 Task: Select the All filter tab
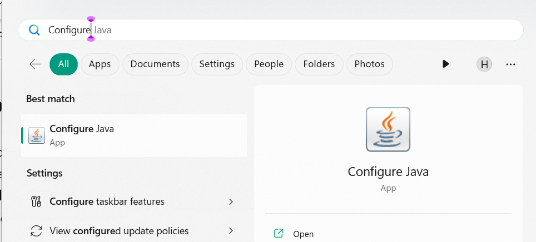click(x=63, y=64)
